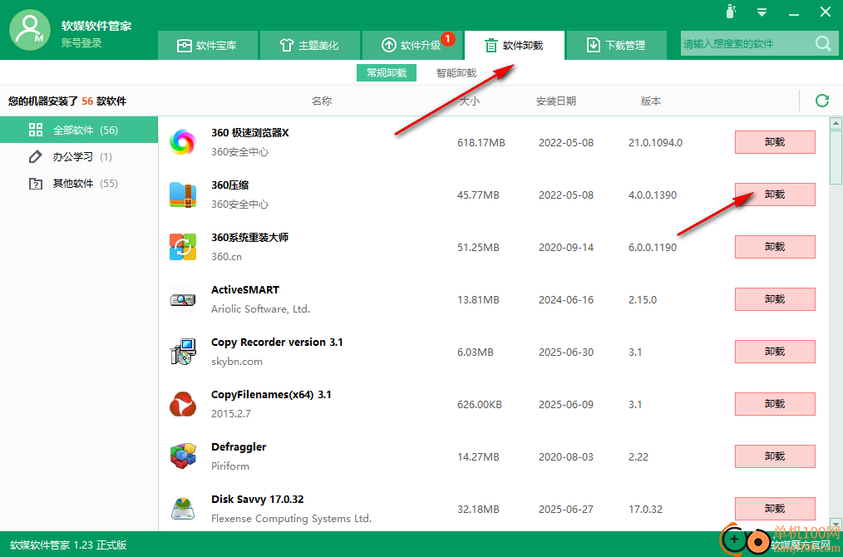Click the Defraggler app icon
The height and width of the screenshot is (557, 843).
pyautogui.click(x=183, y=456)
